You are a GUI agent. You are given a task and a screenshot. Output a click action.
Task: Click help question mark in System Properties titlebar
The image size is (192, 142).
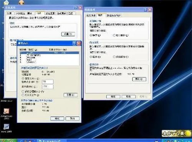[76, 8]
